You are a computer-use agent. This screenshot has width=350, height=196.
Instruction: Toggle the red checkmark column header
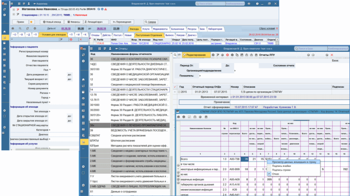175,87
